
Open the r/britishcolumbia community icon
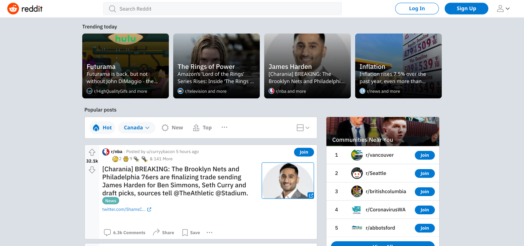click(x=357, y=191)
